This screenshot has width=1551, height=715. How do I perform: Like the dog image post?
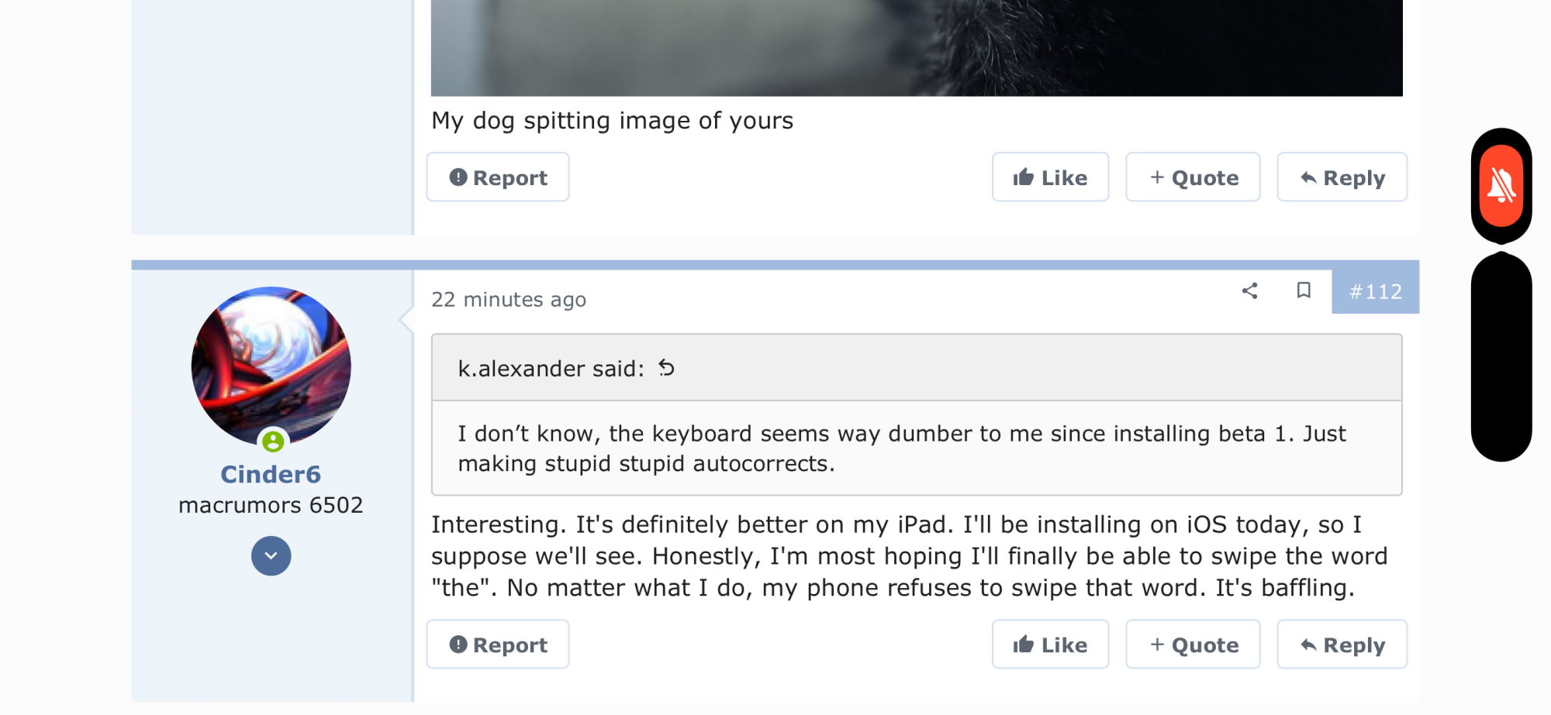[1050, 177]
